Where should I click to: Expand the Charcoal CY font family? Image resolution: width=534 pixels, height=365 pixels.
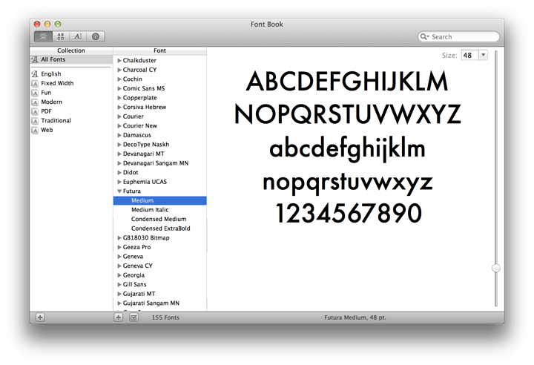[x=119, y=70]
